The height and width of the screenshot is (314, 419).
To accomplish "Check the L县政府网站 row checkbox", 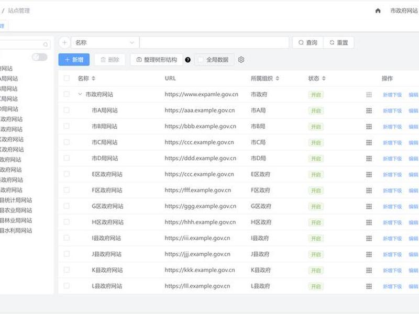I will pos(67,286).
